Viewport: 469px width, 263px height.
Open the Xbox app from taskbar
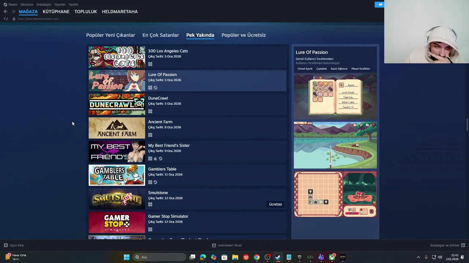pyautogui.click(x=332, y=257)
